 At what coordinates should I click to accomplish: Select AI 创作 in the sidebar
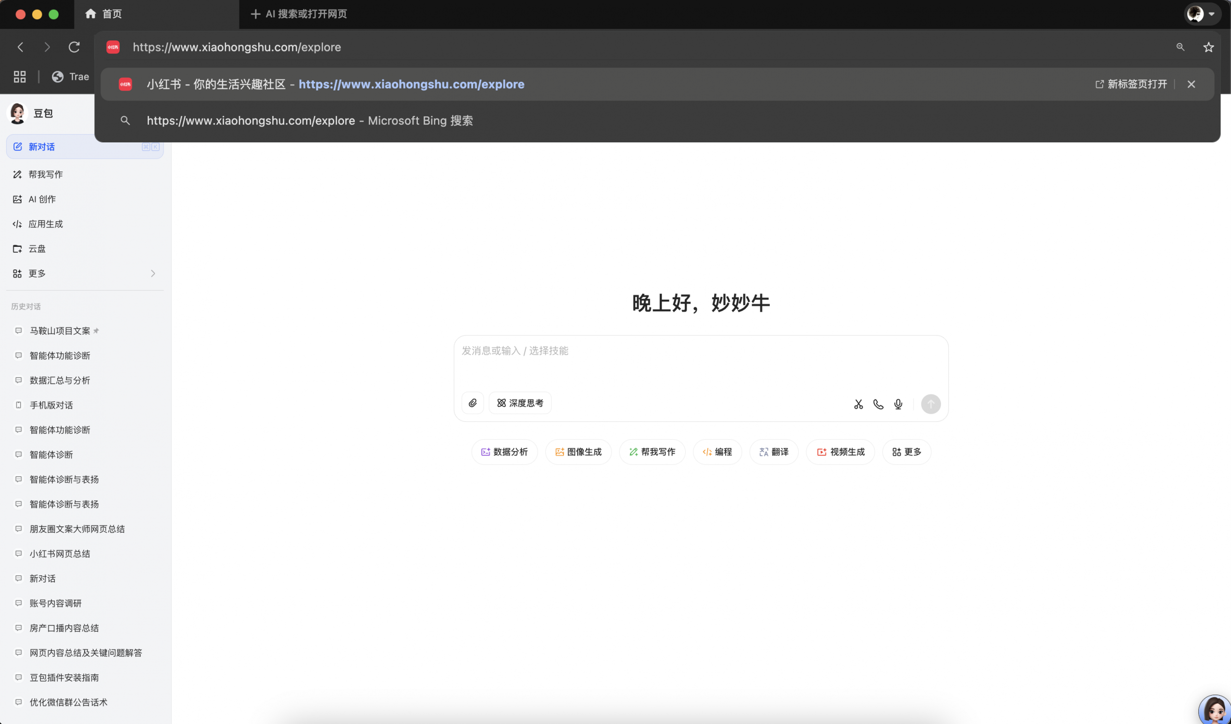40,199
